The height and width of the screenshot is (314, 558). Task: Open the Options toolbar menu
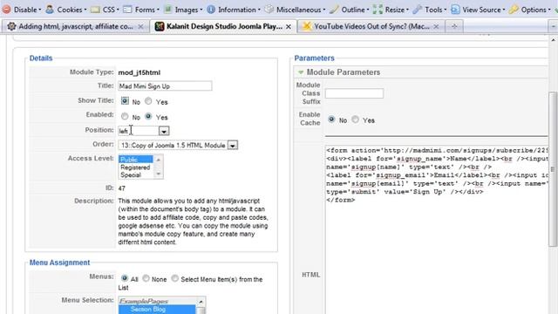pyautogui.click(x=529, y=10)
